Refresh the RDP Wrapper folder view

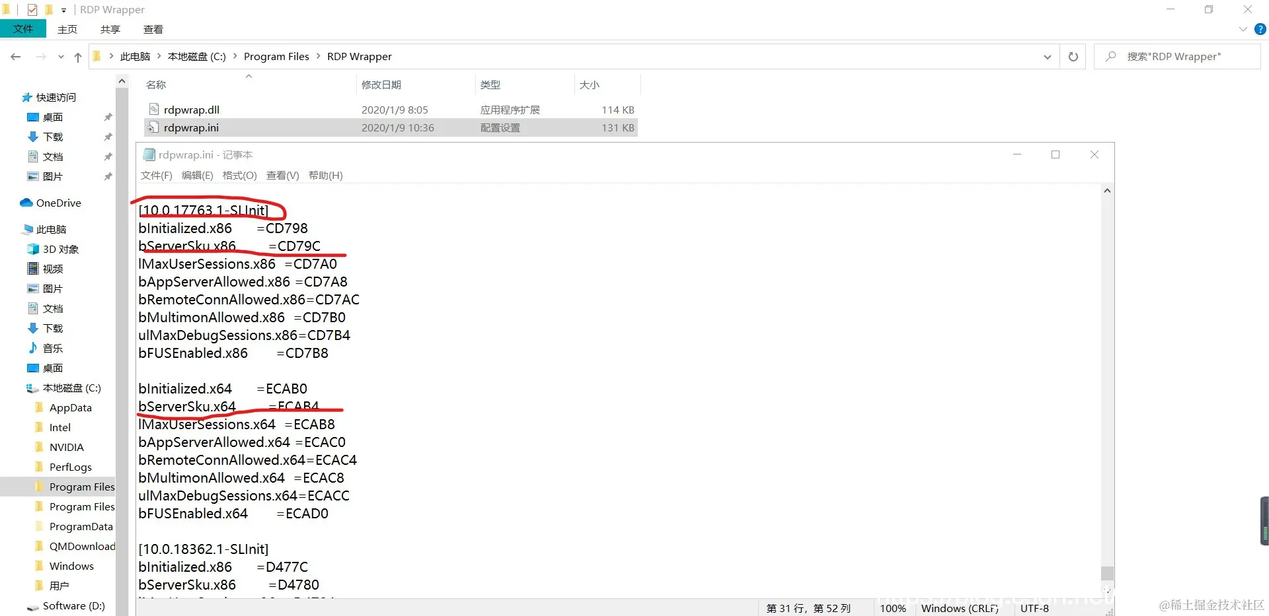point(1073,57)
